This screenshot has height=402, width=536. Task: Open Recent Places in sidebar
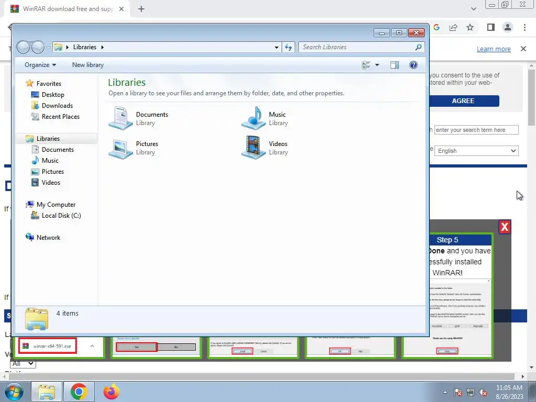tap(61, 117)
